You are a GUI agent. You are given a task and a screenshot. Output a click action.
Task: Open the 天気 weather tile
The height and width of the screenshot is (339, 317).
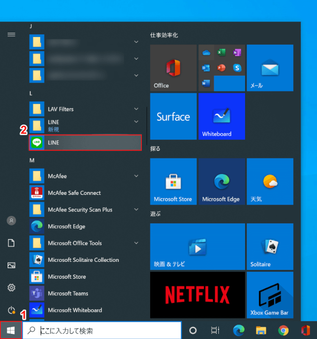point(270,182)
